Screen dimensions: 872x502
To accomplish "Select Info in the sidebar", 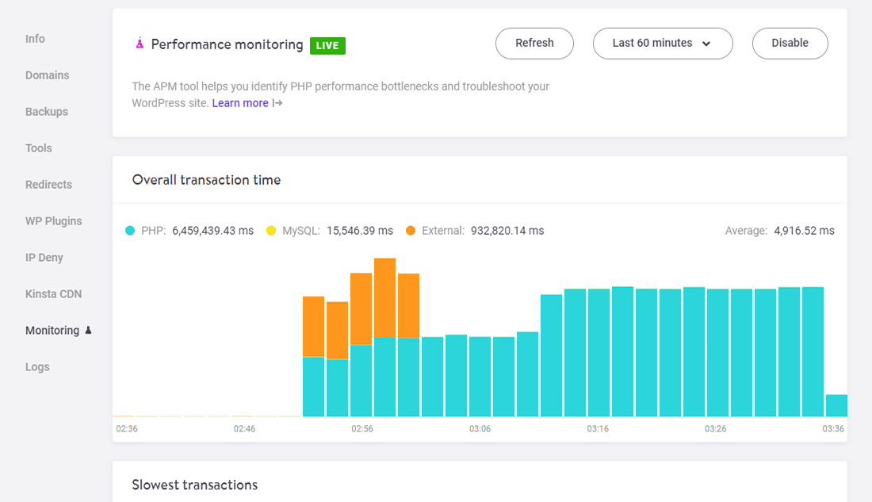I will 35,38.
